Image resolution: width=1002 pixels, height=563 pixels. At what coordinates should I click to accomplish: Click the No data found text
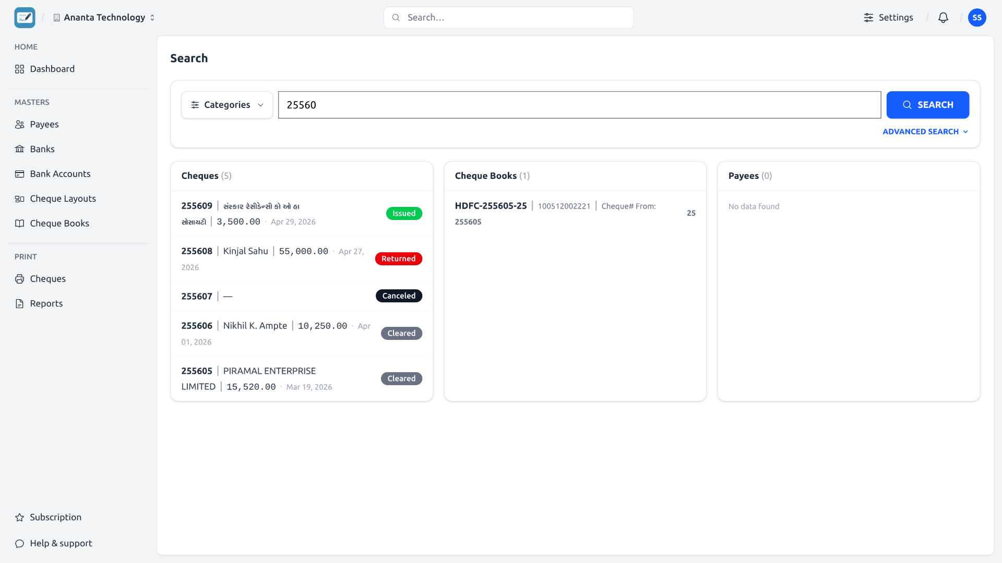coord(754,206)
